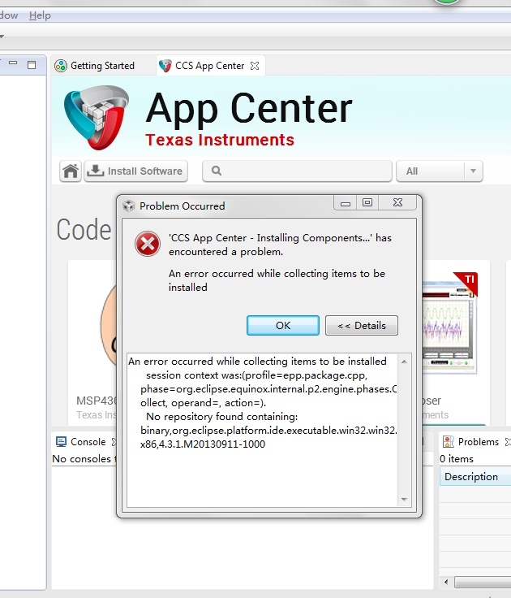Click the red error icon in the dialog
Viewport: 511px width, 598px height.
(148, 244)
